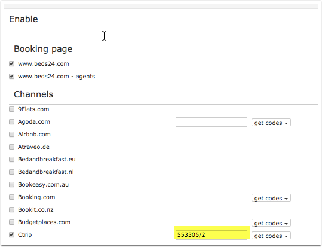Enable the Bedandbreakfast.nl checkbox
Image resolution: width=322 pixels, height=247 pixels.
12,172
